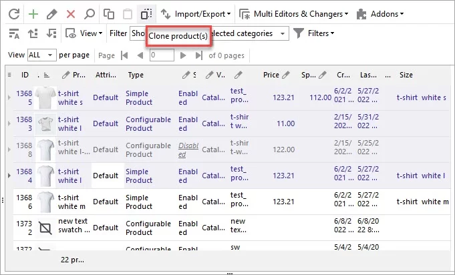Click Simple Product type in row 13686
This screenshot has width=455, height=275.
click(x=139, y=202)
